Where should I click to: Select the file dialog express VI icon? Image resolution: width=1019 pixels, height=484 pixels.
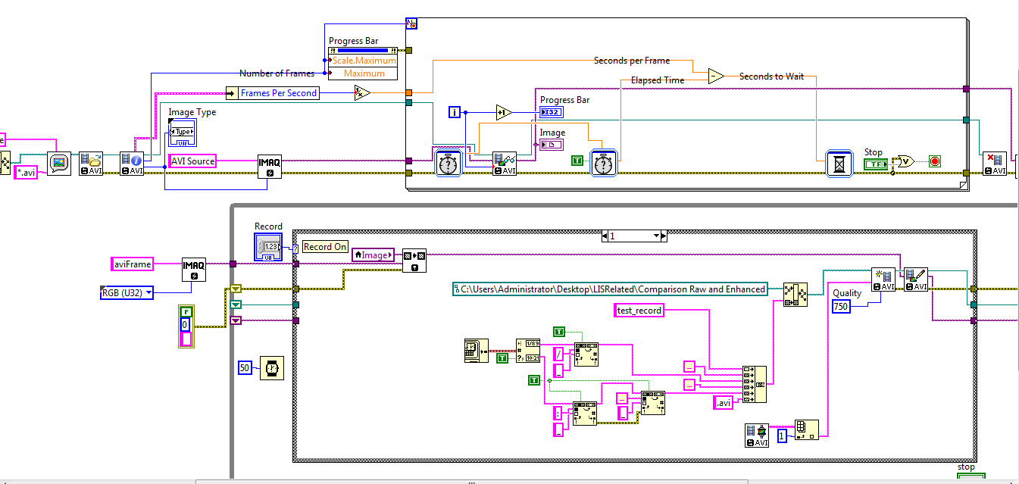click(58, 164)
